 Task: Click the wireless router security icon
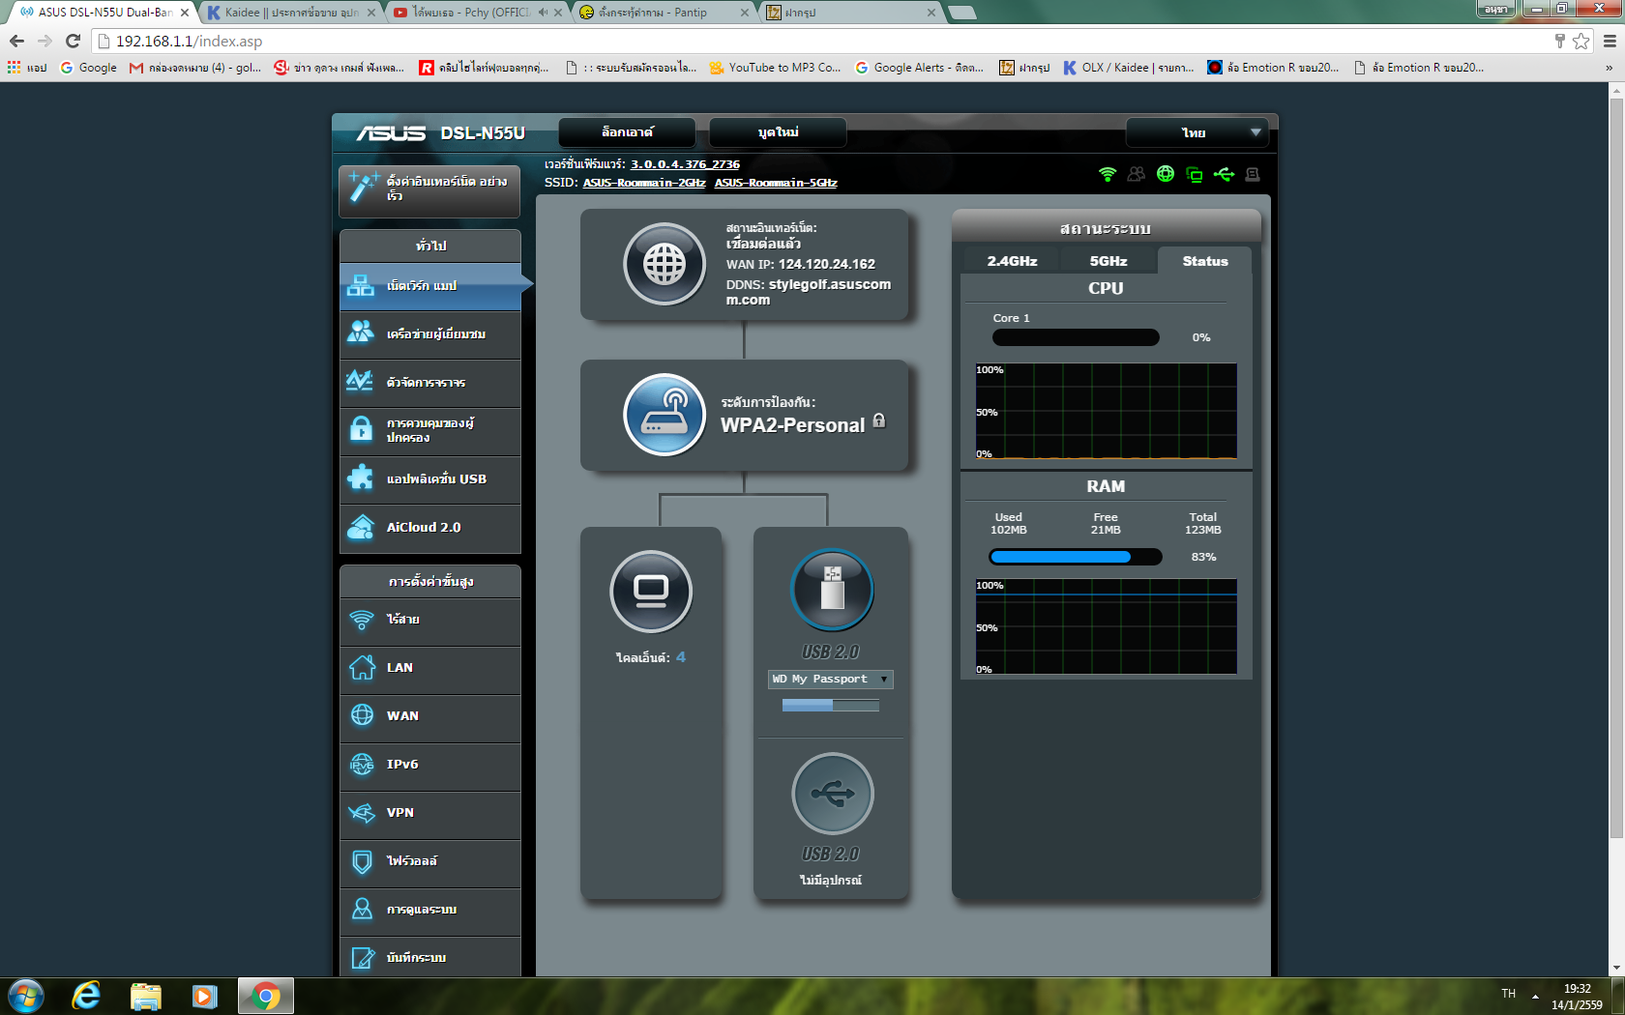(665, 415)
